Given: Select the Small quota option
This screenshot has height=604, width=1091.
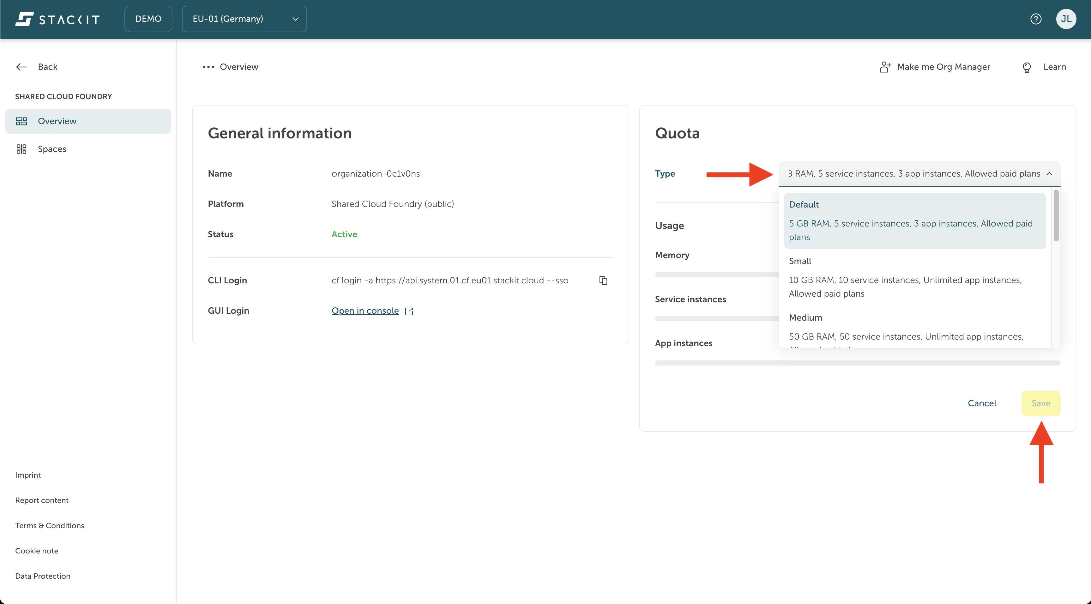Looking at the screenshot, I should click(x=914, y=277).
